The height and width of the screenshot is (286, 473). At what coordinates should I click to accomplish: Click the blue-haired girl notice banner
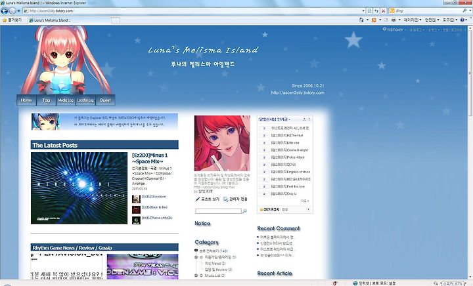(x=104, y=121)
